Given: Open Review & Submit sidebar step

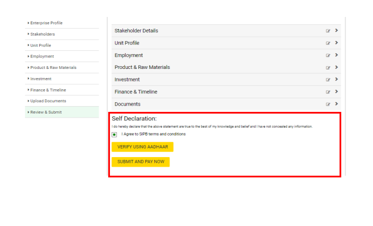Looking at the screenshot, I should (46, 112).
